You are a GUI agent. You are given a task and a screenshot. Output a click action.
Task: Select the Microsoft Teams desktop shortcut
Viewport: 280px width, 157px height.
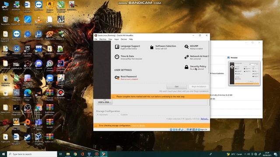coord(38,124)
